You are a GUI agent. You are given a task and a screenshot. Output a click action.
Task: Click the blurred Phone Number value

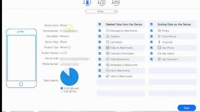pos(70,64)
